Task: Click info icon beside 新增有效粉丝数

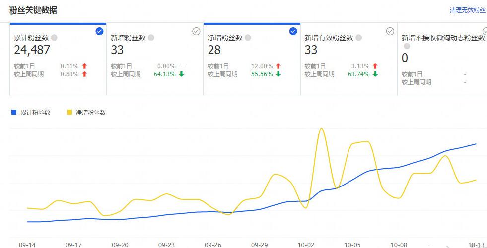Action: [358, 38]
